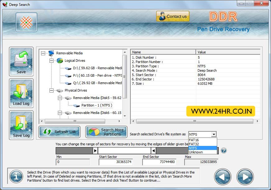271x190 pixels.
Task: Click the Start Sector input field
Action: 116,162
